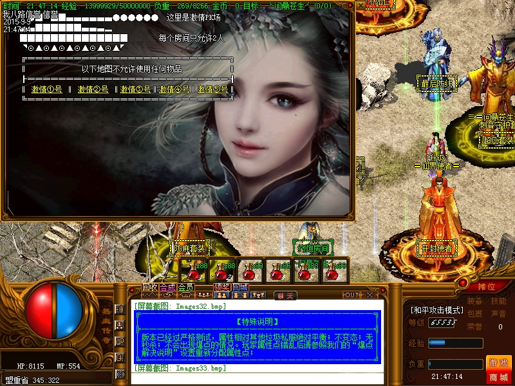Click the mountain-shaped chat toolbar icon
This screenshot has height=386, width=515.
[x=150, y=295]
